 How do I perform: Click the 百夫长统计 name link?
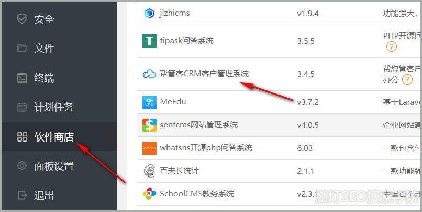179,171
